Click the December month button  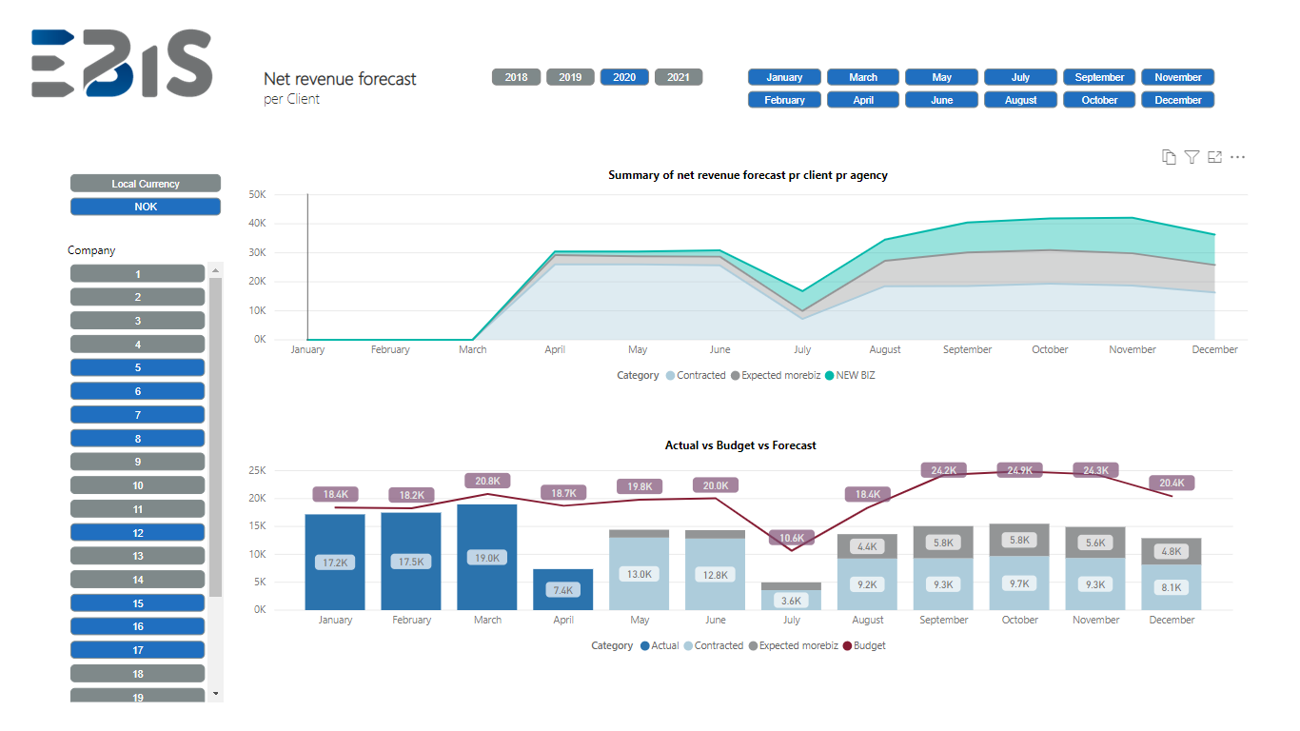[1178, 100]
